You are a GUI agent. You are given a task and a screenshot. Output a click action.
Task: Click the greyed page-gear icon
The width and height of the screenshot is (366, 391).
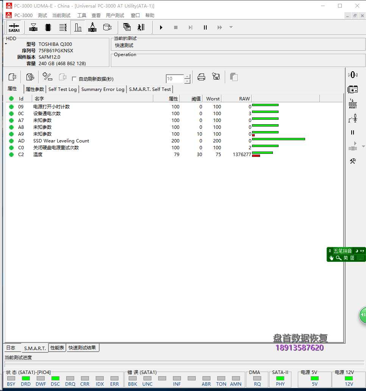pyautogui.click(x=63, y=77)
